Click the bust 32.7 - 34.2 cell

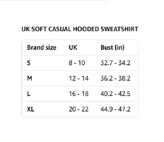(x=115, y=63)
